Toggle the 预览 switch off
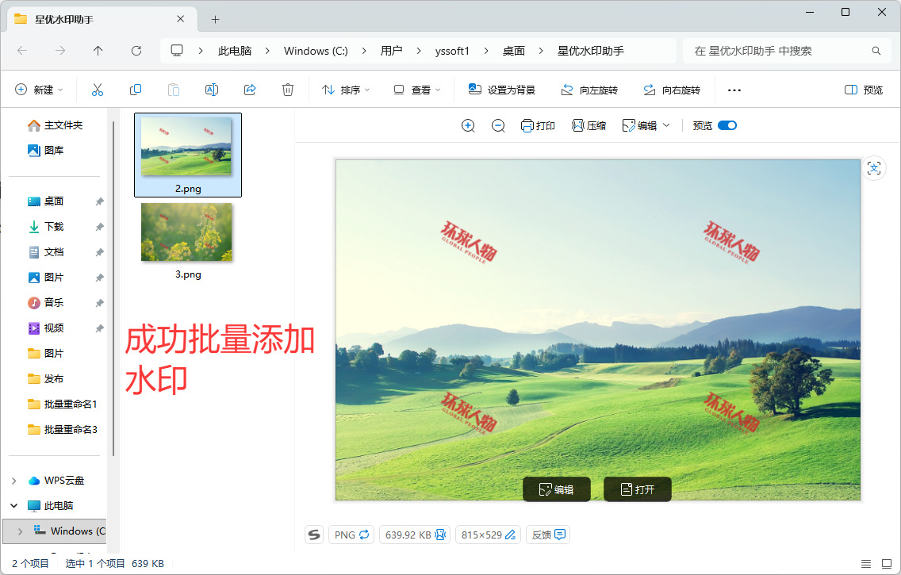Image resolution: width=901 pixels, height=575 pixels. pos(727,126)
